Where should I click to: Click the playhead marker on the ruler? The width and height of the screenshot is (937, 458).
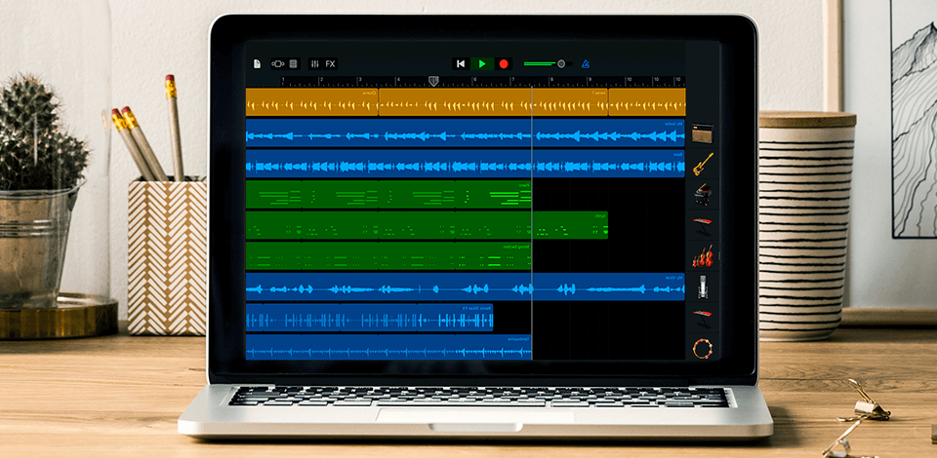point(433,81)
